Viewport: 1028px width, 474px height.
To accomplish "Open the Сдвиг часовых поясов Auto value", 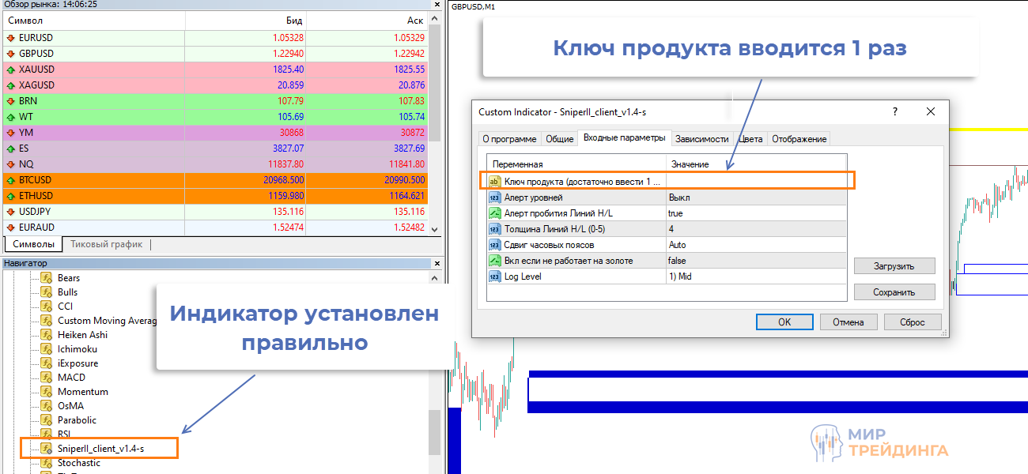I will click(755, 245).
